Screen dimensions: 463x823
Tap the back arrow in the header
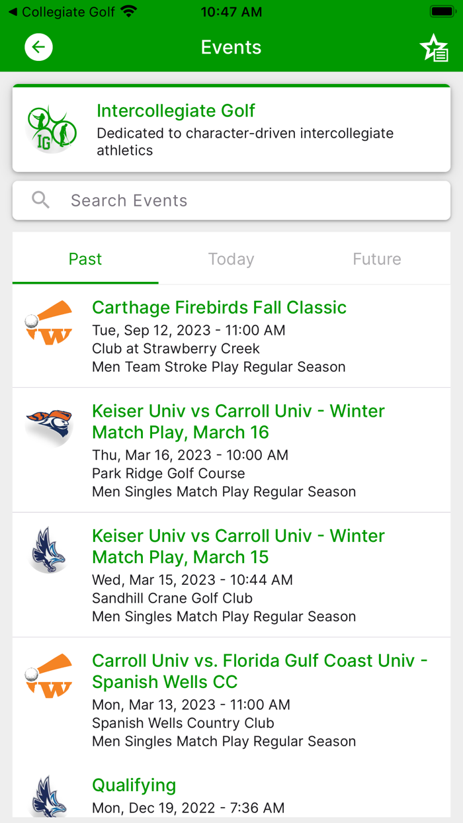[38, 47]
